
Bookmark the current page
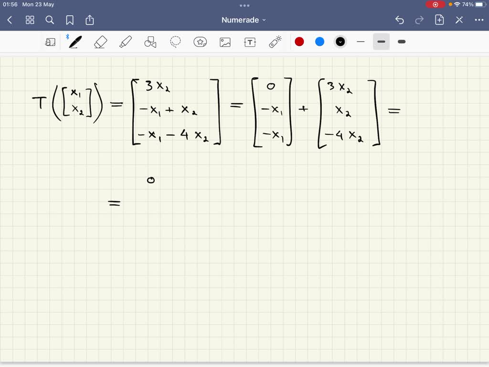pyautogui.click(x=70, y=20)
